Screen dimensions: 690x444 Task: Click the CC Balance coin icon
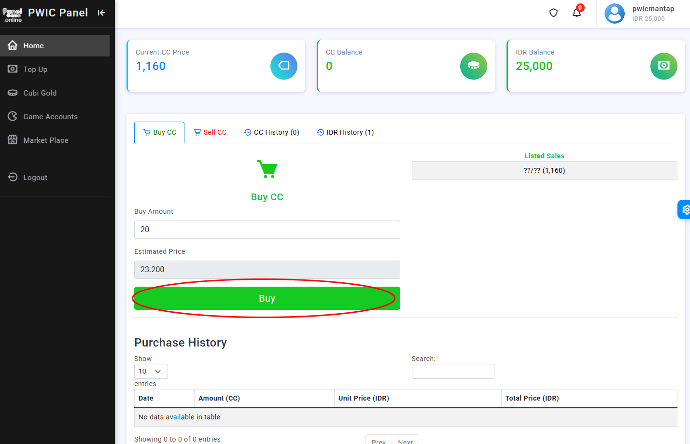point(473,66)
